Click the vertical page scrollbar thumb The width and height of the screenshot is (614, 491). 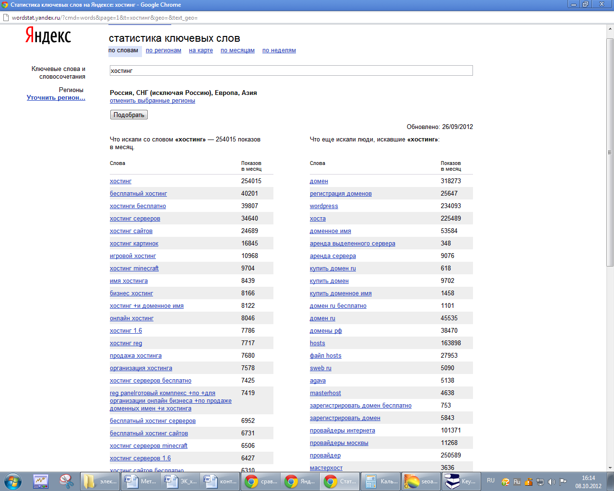click(x=610, y=152)
